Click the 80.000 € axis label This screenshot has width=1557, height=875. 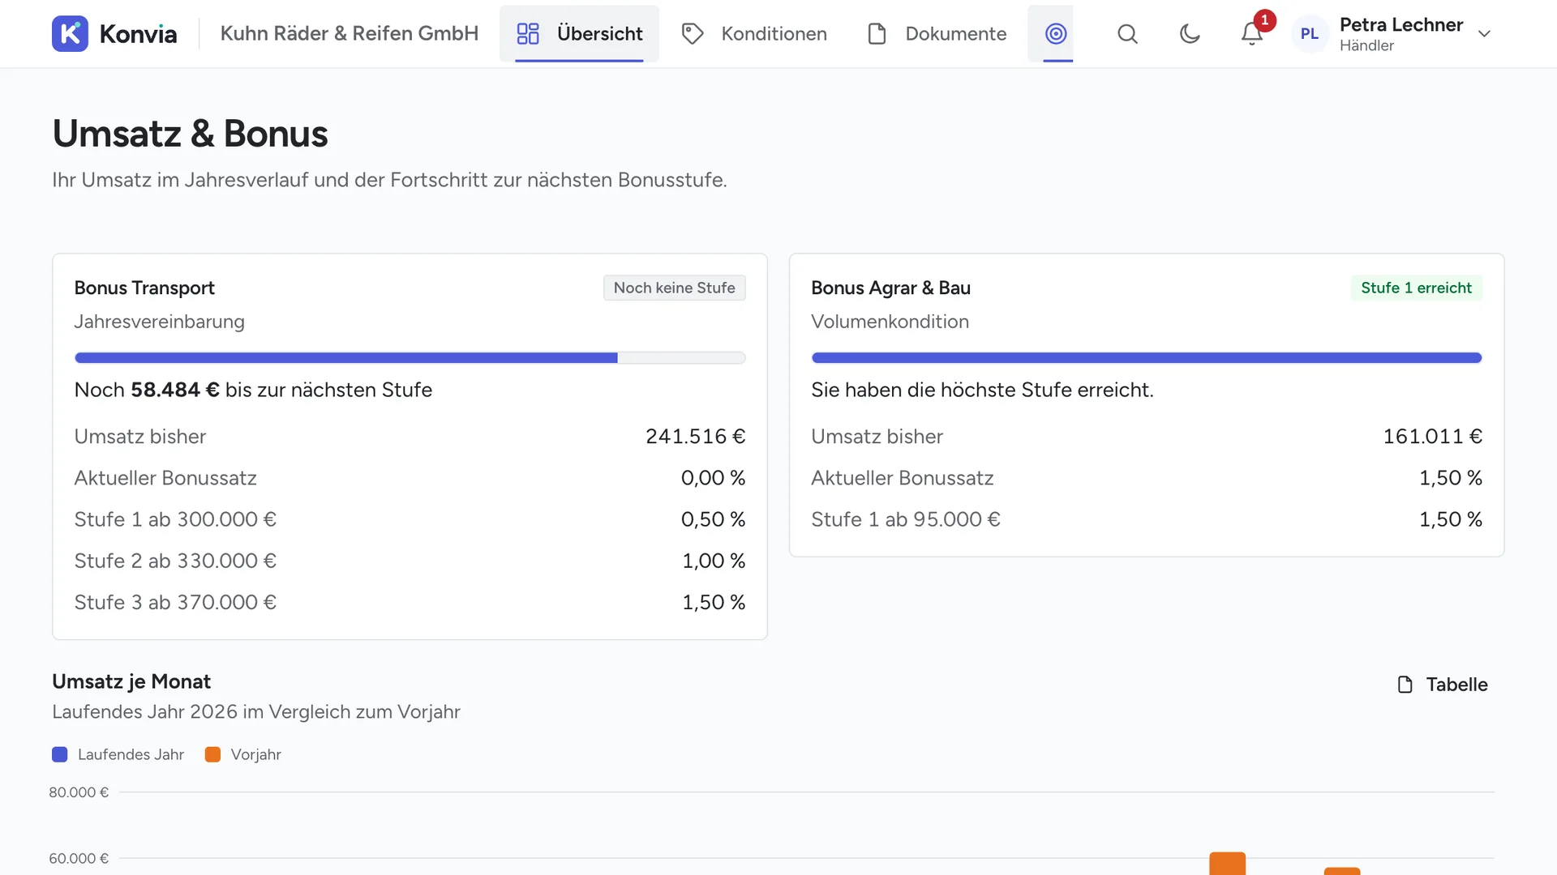(79, 792)
